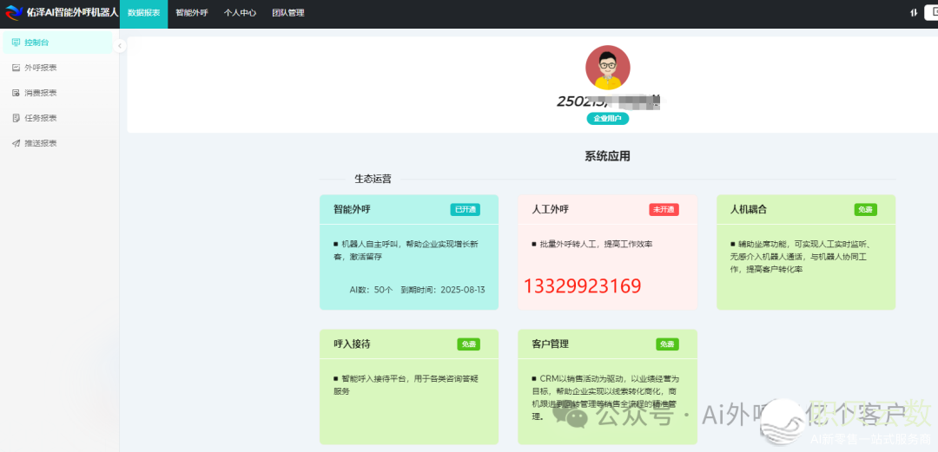This screenshot has height=452, width=938.
Task: Collapse the left sidebar with chevron
Action: [x=120, y=46]
